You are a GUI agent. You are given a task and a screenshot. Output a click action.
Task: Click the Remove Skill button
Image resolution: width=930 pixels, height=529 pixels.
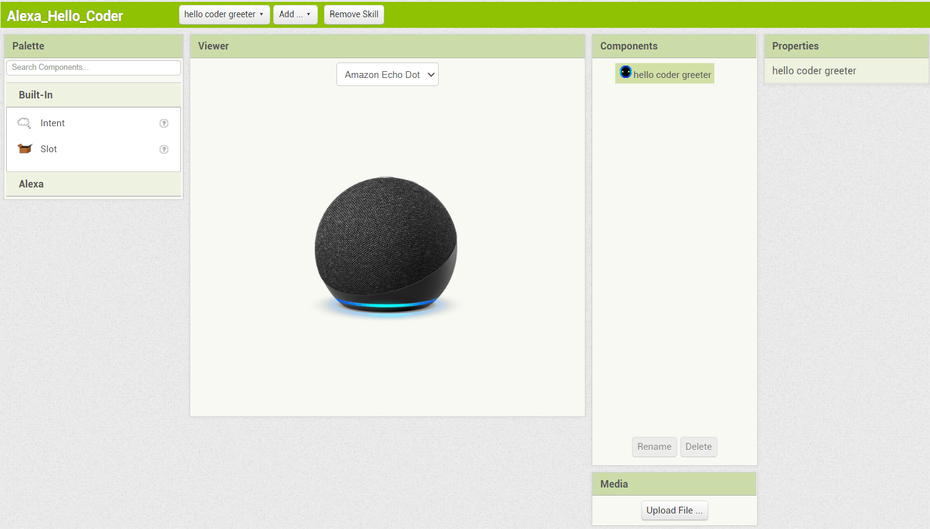tap(354, 14)
